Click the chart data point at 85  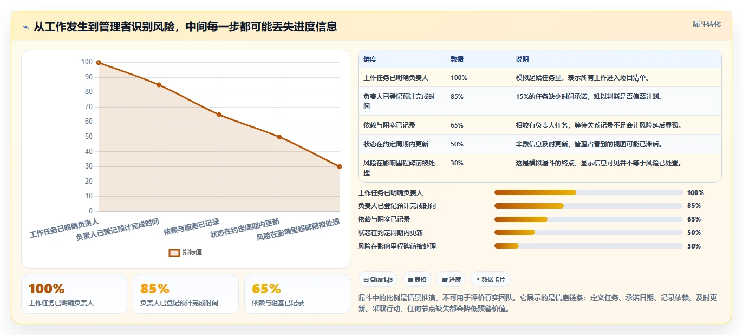pyautogui.click(x=159, y=85)
